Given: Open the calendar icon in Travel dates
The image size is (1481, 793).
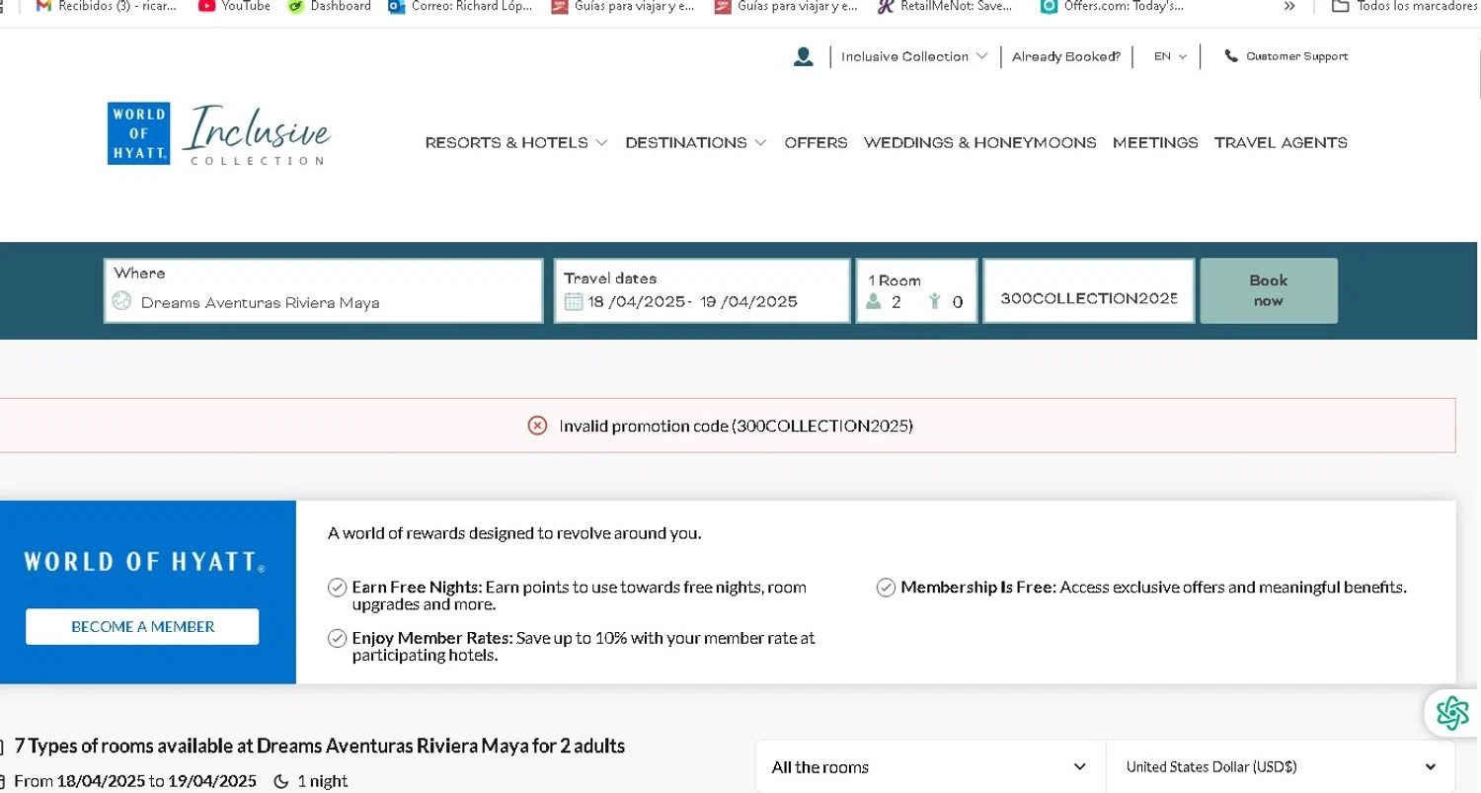Looking at the screenshot, I should point(574,301).
